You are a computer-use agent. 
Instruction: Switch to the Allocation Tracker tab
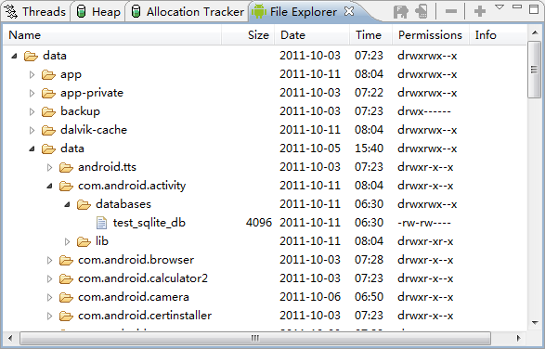188,11
